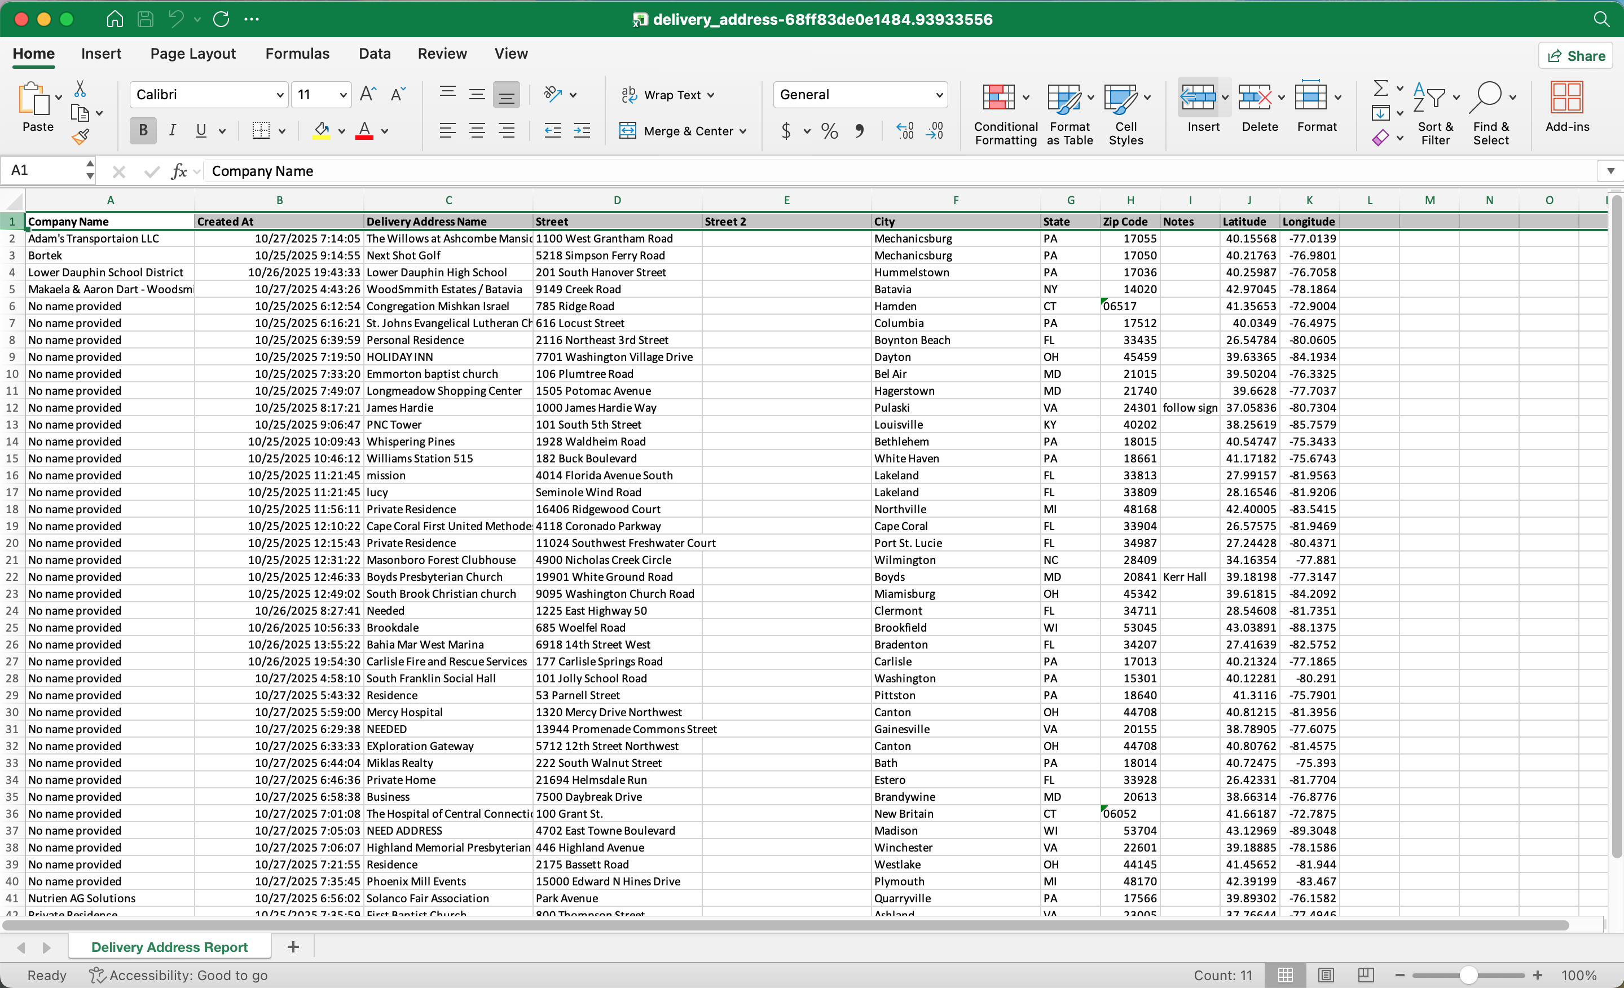Screen dimensions: 1624x988
Task: Select the Delivery Address Report sheet tab
Action: tap(169, 947)
